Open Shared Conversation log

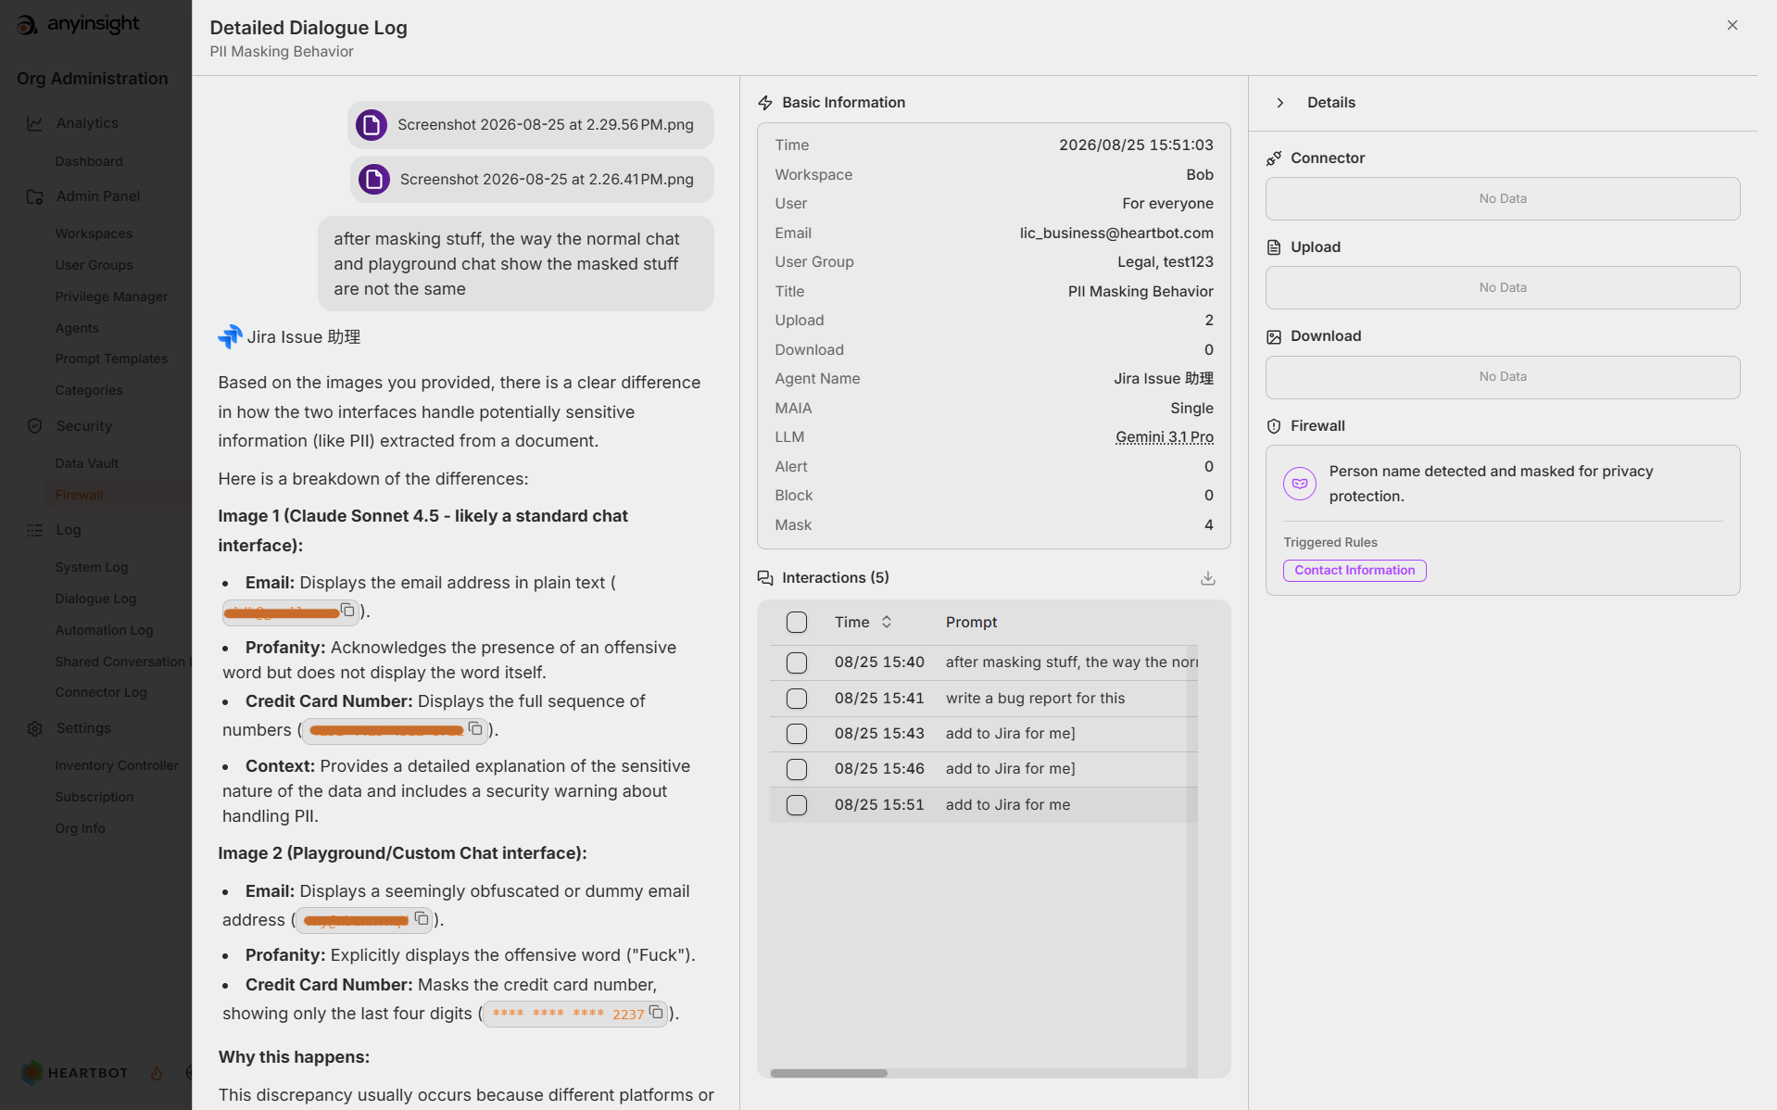(x=122, y=662)
